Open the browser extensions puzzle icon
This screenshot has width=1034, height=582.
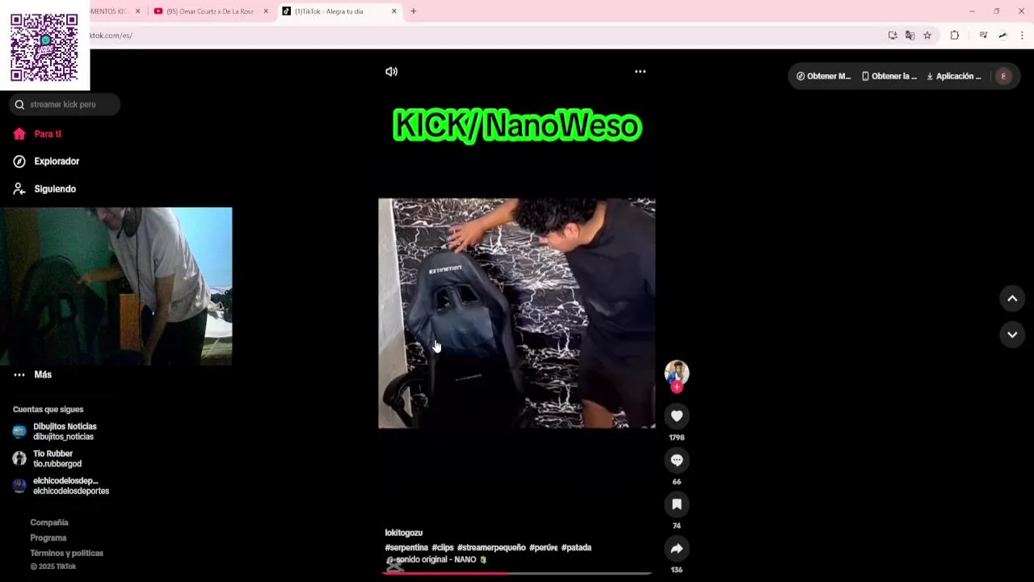tap(955, 35)
